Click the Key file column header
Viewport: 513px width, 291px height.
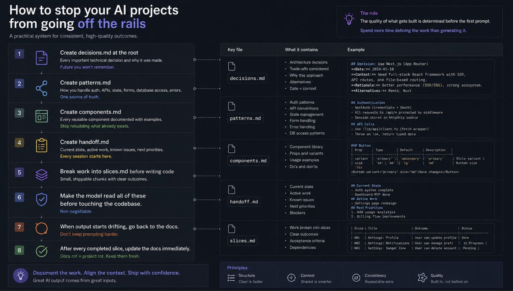click(x=235, y=49)
